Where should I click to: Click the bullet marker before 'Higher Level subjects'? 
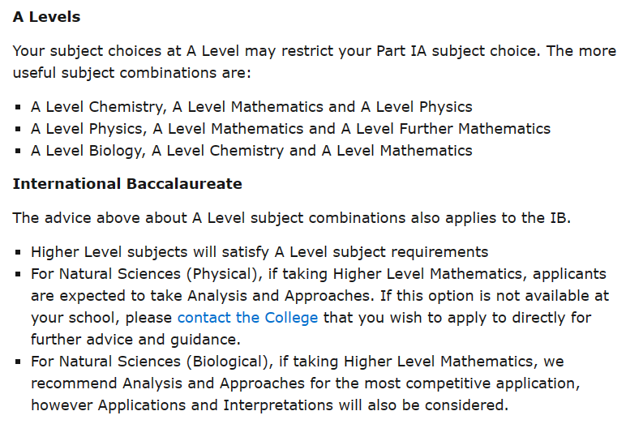[18, 252]
